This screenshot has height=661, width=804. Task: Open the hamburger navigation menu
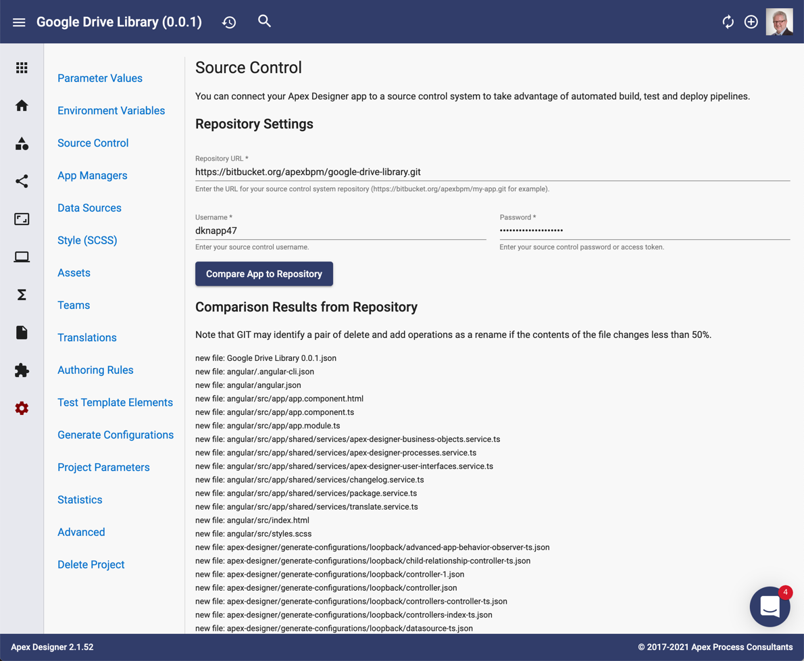click(x=19, y=22)
